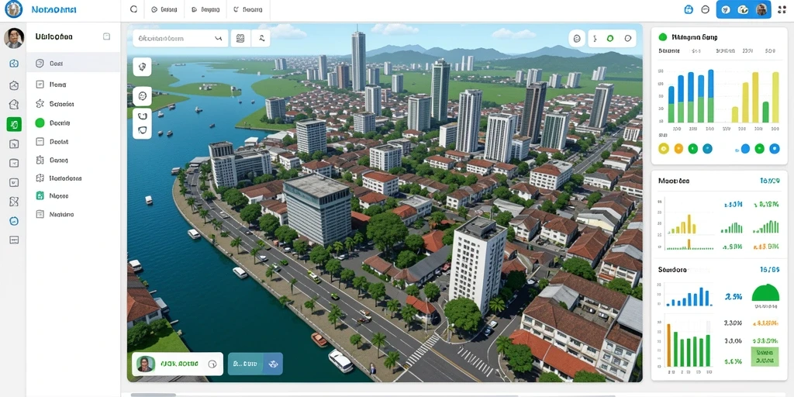Open user avatar photo in blue header block

pyautogui.click(x=761, y=9)
